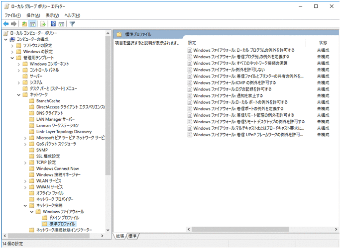Click right arrow of tree horizontal scrollbar
This screenshot has height=250, width=341.
pyautogui.click(x=102, y=236)
